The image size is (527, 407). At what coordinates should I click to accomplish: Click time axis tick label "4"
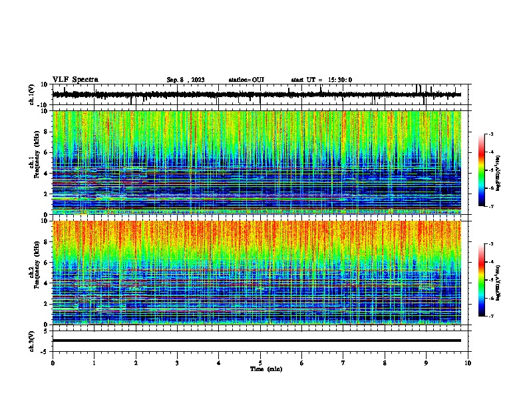pyautogui.click(x=219, y=363)
